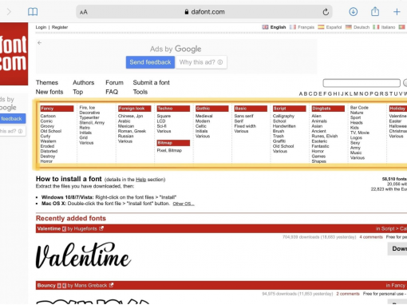Tap the AA reader view control
This screenshot has width=407, height=305.
[x=84, y=12]
